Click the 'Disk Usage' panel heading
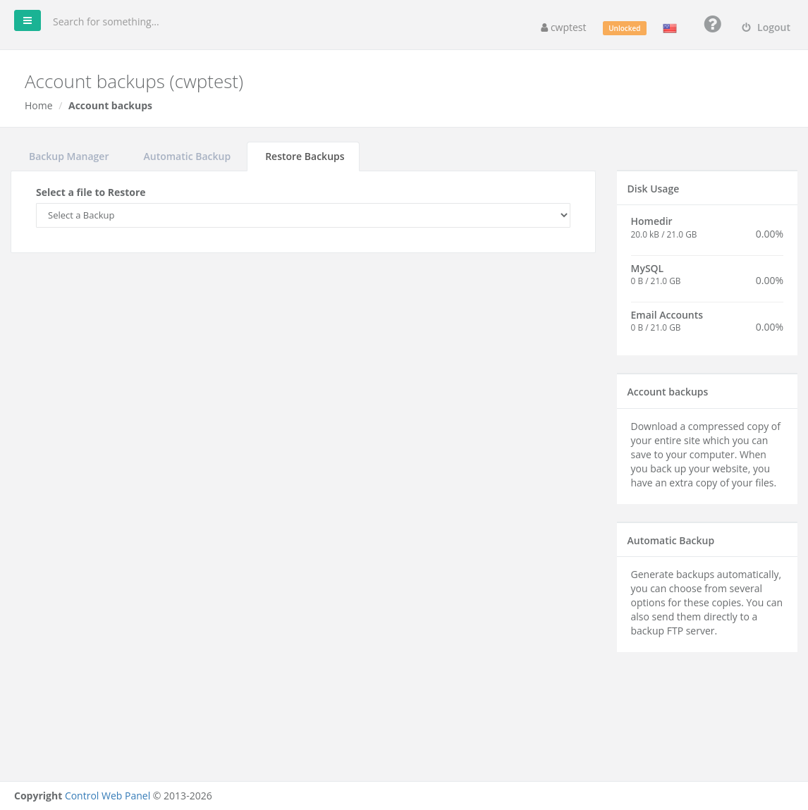This screenshot has width=808, height=810. [653, 189]
